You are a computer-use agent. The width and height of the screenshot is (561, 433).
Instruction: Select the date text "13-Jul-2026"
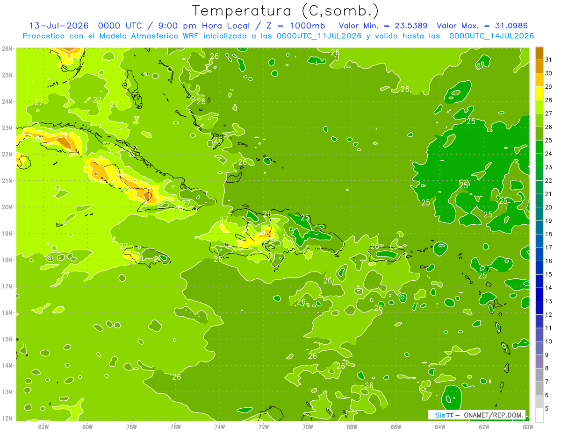58,26
